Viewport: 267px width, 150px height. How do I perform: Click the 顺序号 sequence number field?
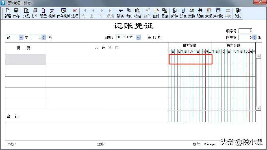(x=245, y=31)
